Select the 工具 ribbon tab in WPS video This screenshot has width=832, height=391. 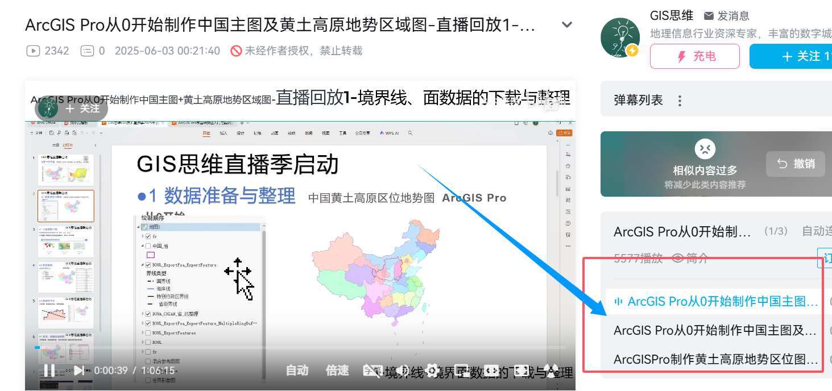coord(343,133)
